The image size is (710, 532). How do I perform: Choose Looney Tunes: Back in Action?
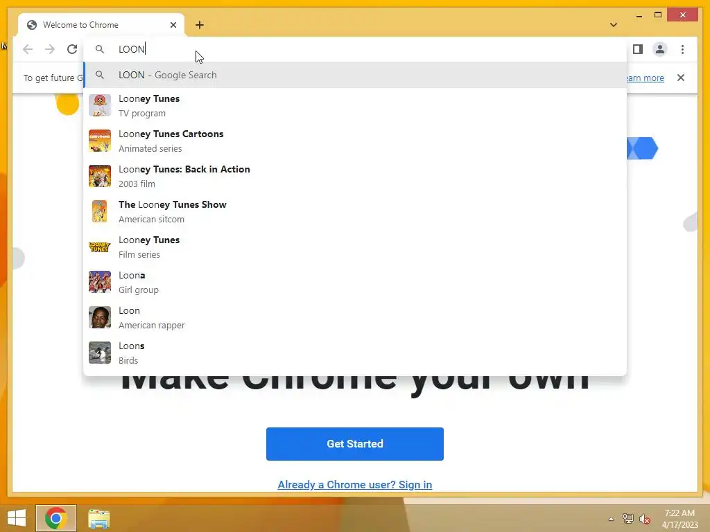click(356, 176)
